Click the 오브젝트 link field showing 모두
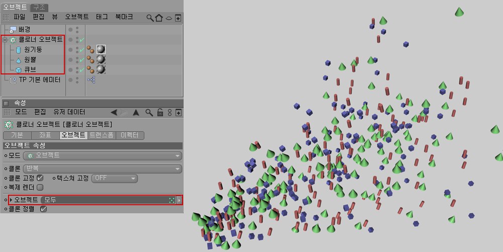Image resolution: width=503 pixels, height=252 pixels. click(109, 200)
